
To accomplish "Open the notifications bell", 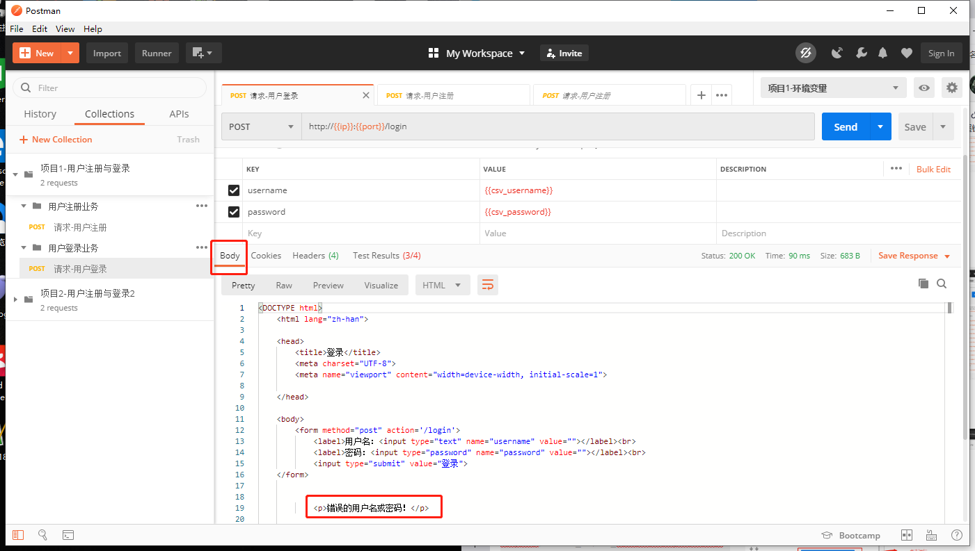I will [x=883, y=53].
